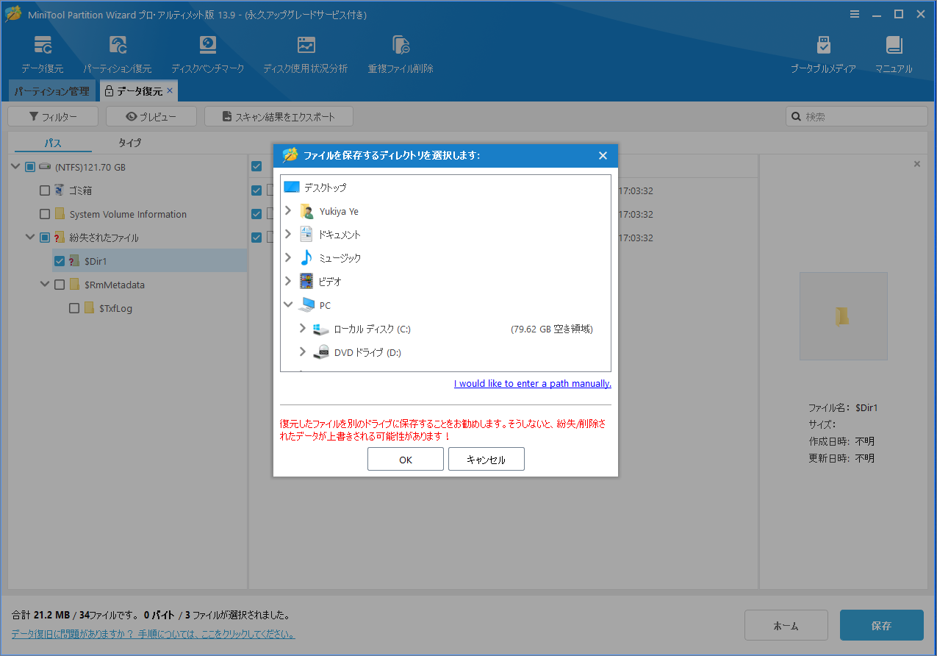Check System Volume Information checkbox
This screenshot has height=656, width=937.
[45, 214]
